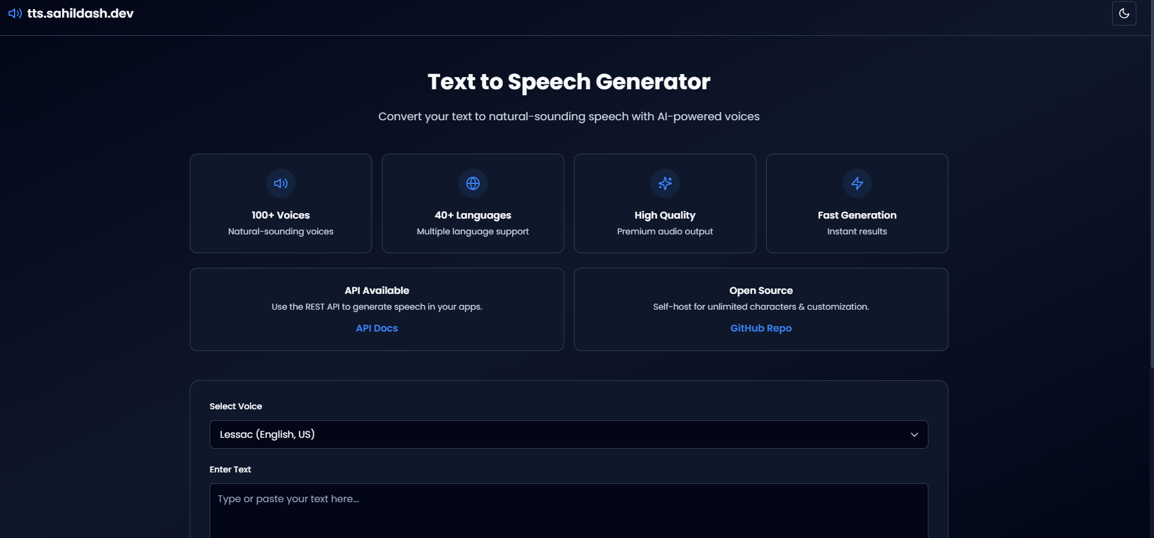The height and width of the screenshot is (538, 1154).
Task: Click the API Available card heading
Action: pyautogui.click(x=377, y=290)
